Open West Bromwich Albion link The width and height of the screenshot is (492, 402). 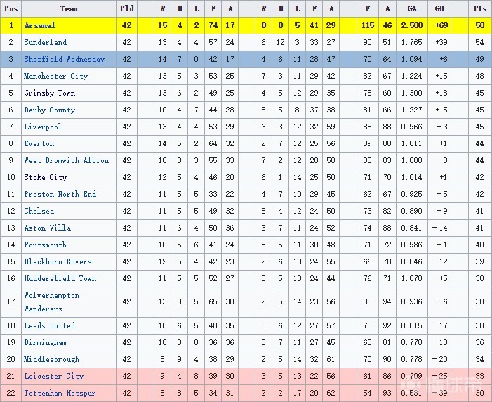[66, 160]
